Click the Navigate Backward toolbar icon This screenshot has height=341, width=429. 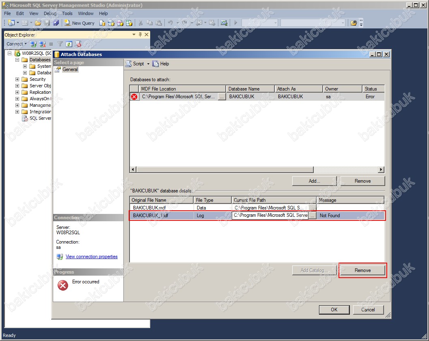[199, 23]
